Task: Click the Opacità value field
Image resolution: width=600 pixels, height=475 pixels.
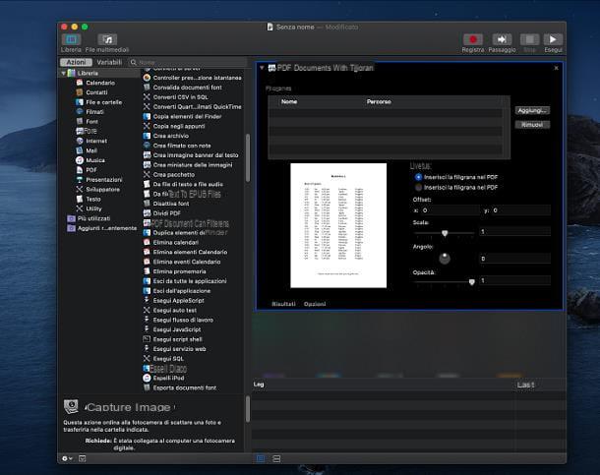Action: (515, 280)
